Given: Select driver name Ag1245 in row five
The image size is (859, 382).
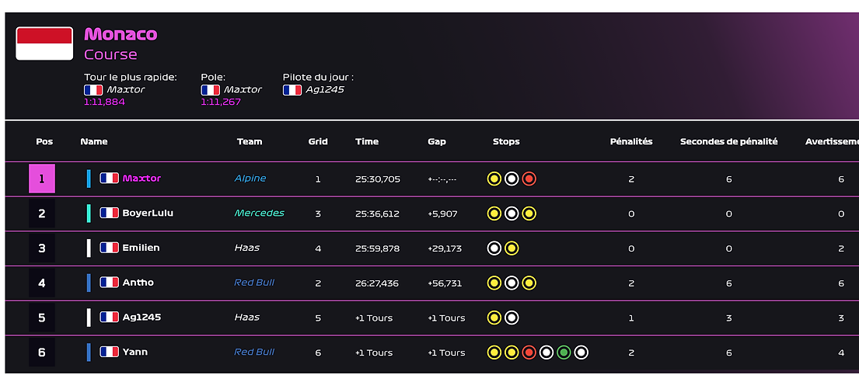Looking at the screenshot, I should [x=141, y=317].
